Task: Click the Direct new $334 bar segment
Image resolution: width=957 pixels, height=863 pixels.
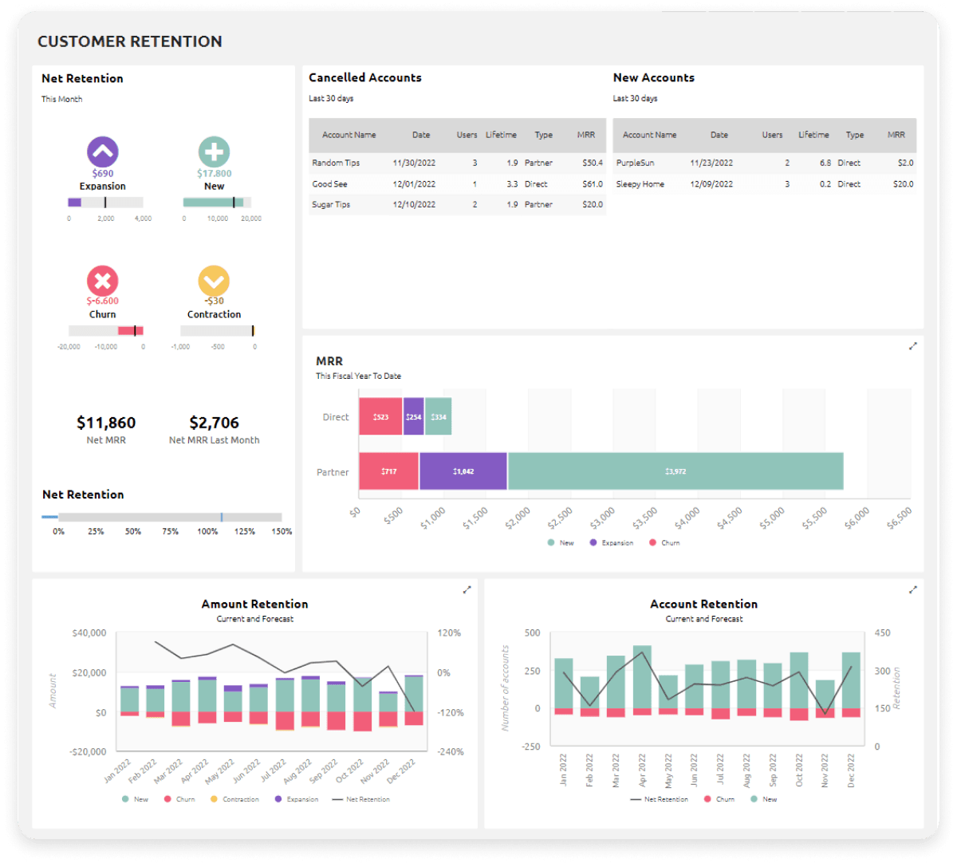Action: point(439,416)
